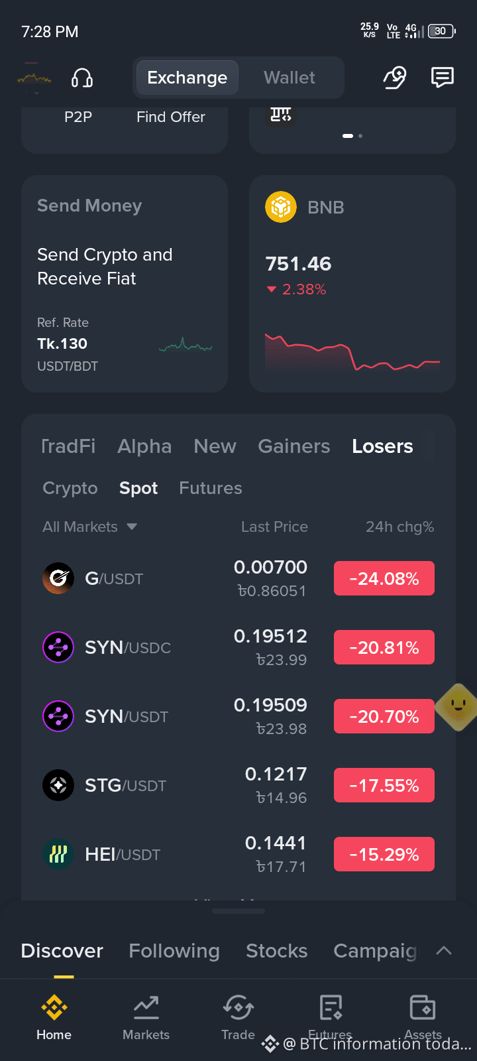
Task: Select the Futures sub-tab
Action: [x=211, y=488]
